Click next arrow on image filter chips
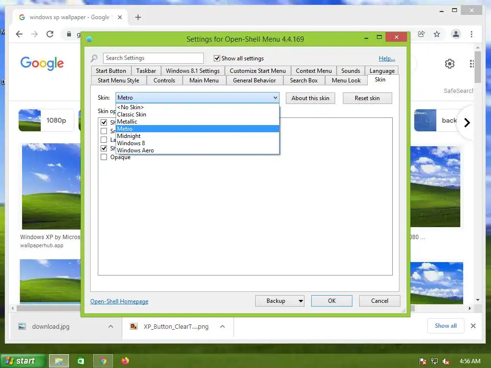 pyautogui.click(x=467, y=123)
